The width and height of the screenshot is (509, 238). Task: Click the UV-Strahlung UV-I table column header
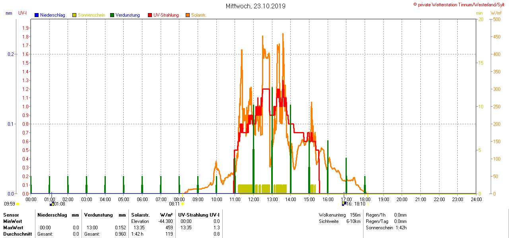[199, 215]
